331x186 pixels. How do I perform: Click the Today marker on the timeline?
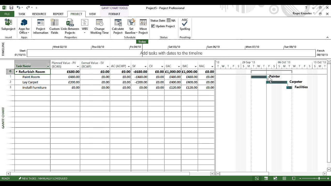pos(142,42)
